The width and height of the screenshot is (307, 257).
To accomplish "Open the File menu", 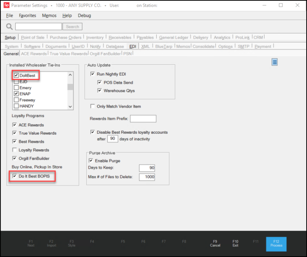I will [x=9, y=16].
